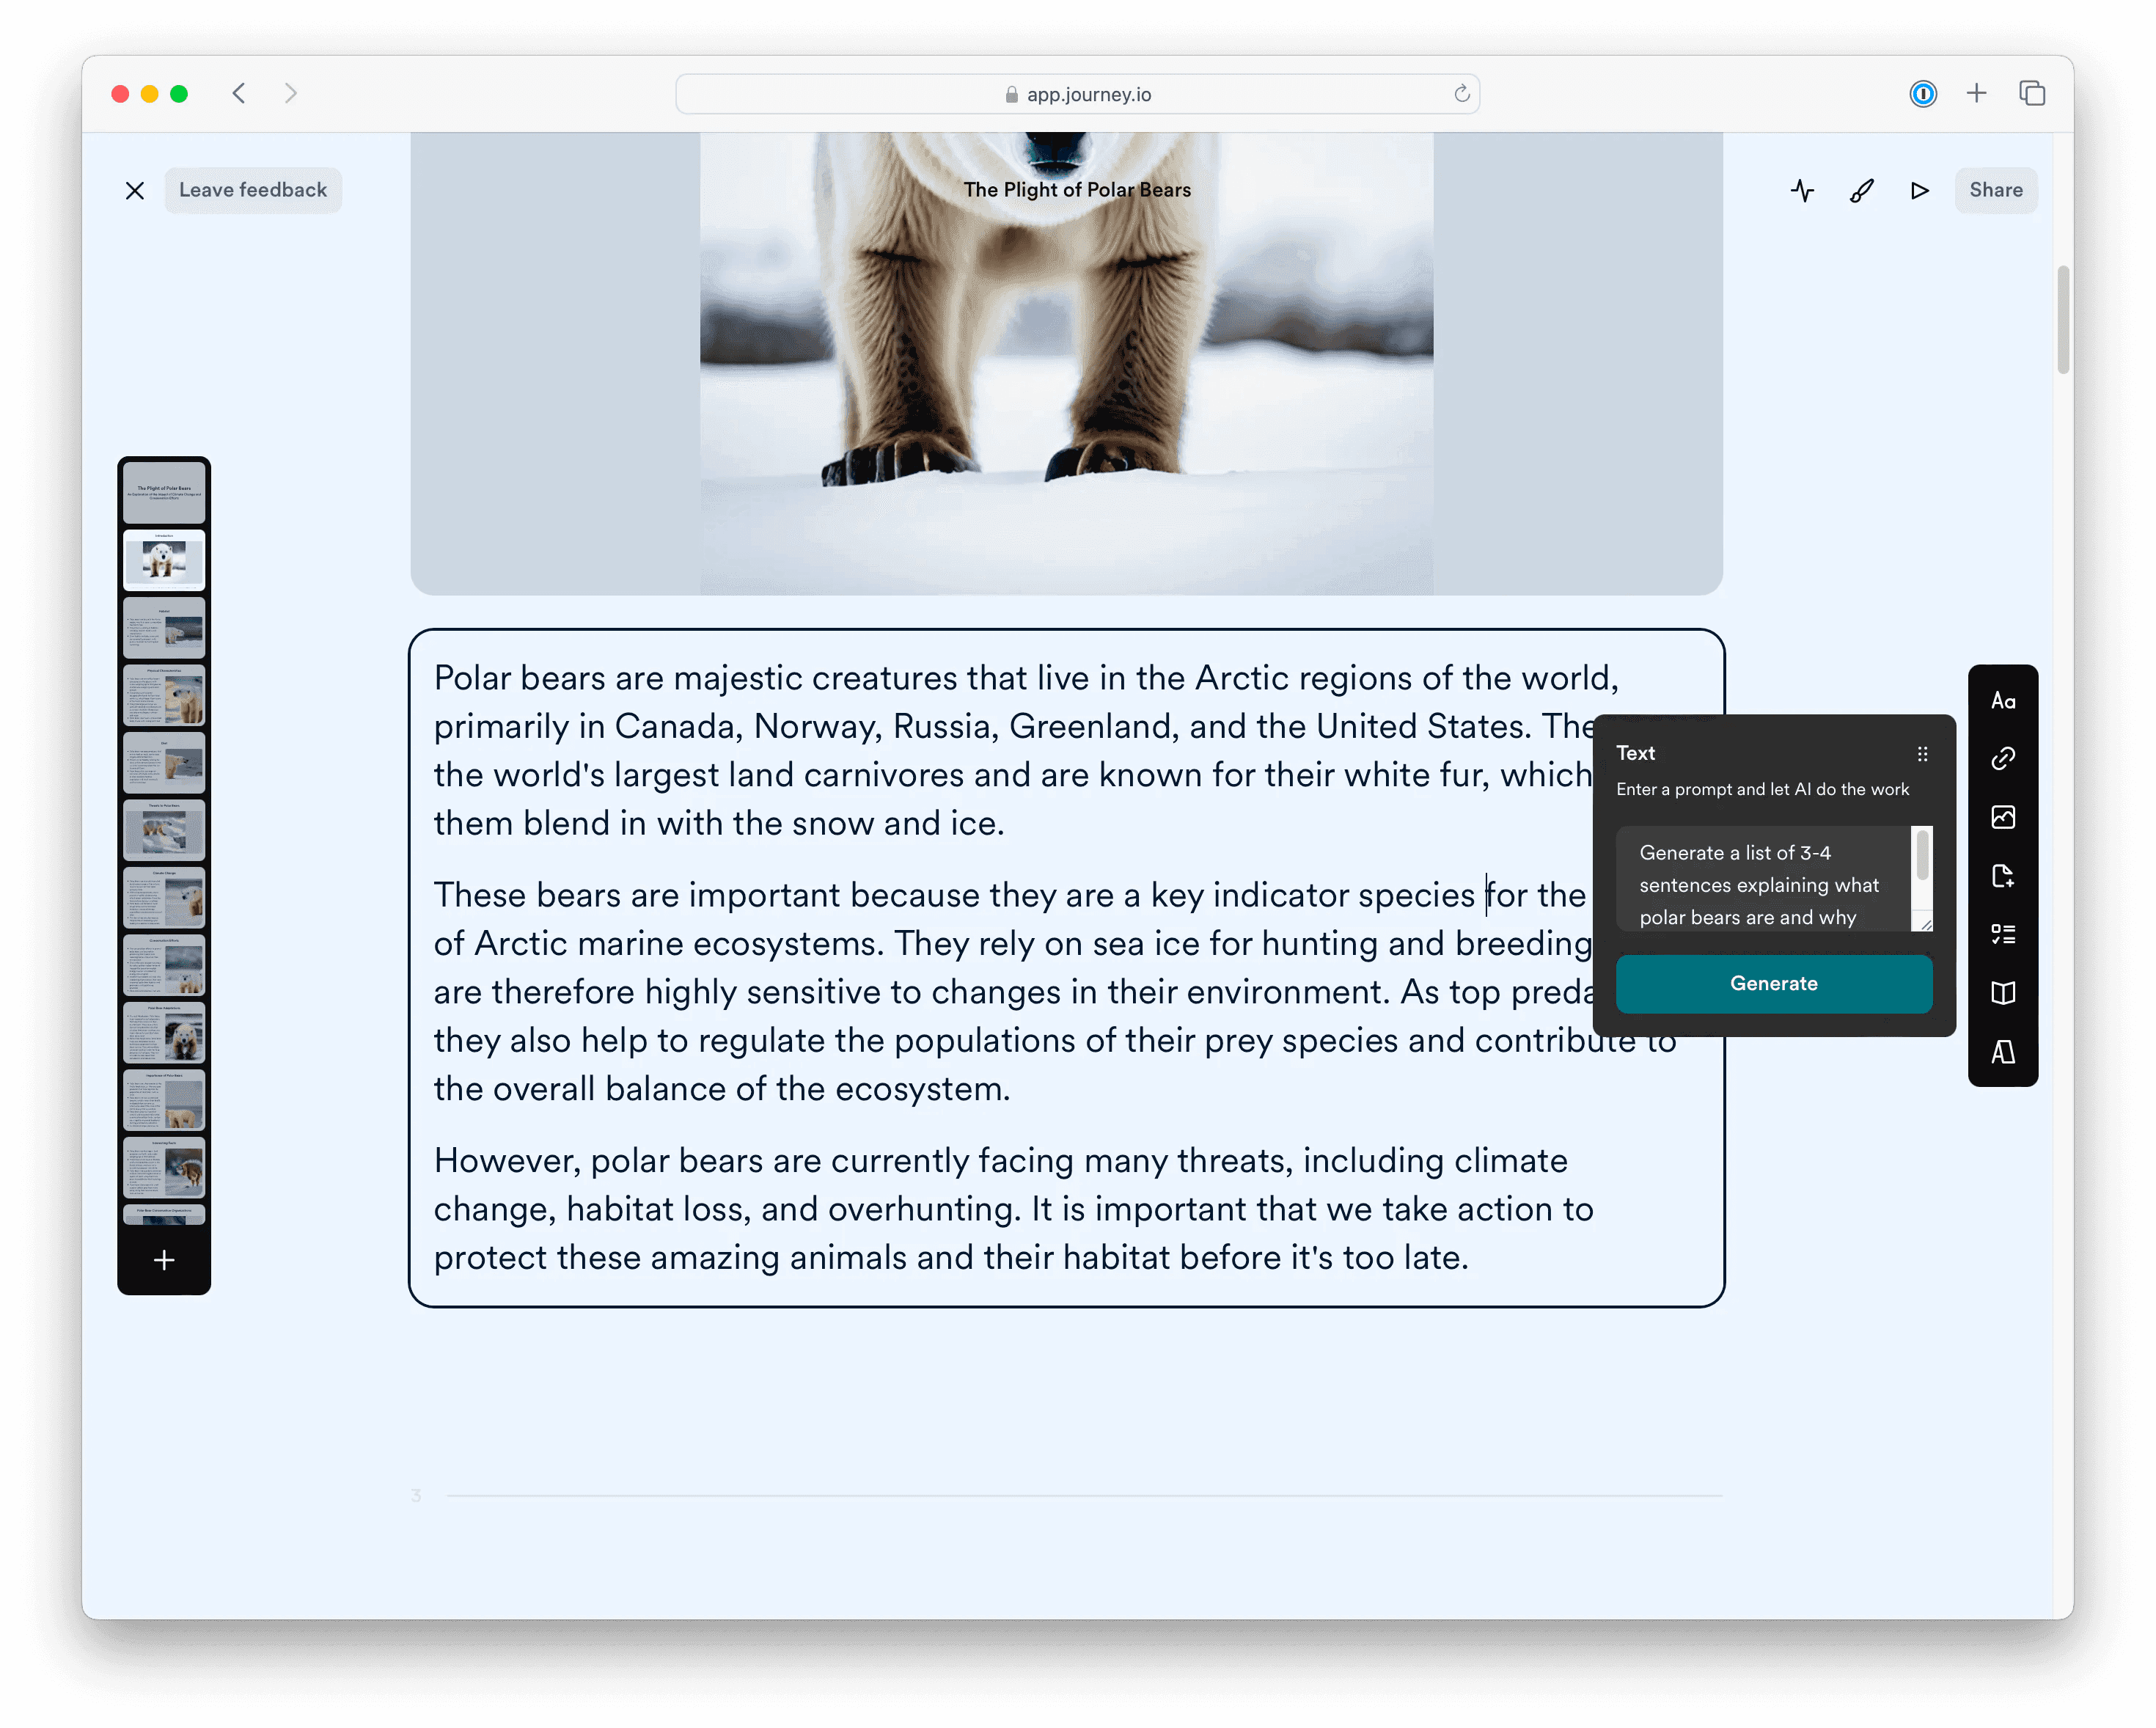Add a new slide with plus button
The height and width of the screenshot is (1728, 2156).
point(164,1260)
